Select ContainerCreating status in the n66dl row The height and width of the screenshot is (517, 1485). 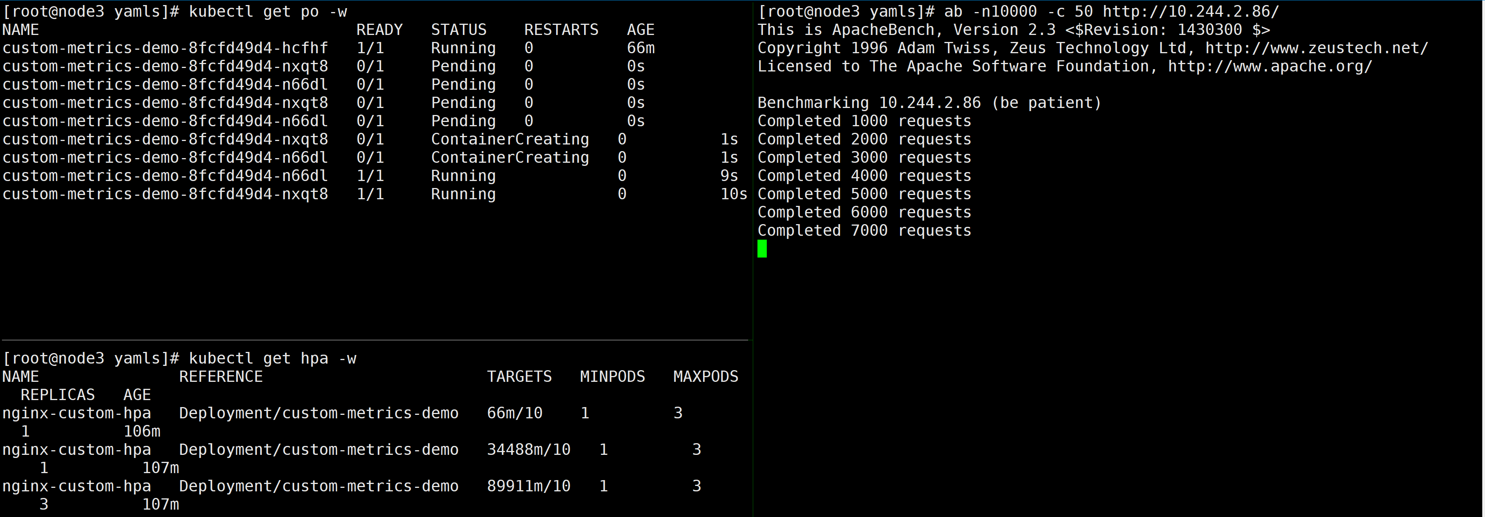pos(510,157)
